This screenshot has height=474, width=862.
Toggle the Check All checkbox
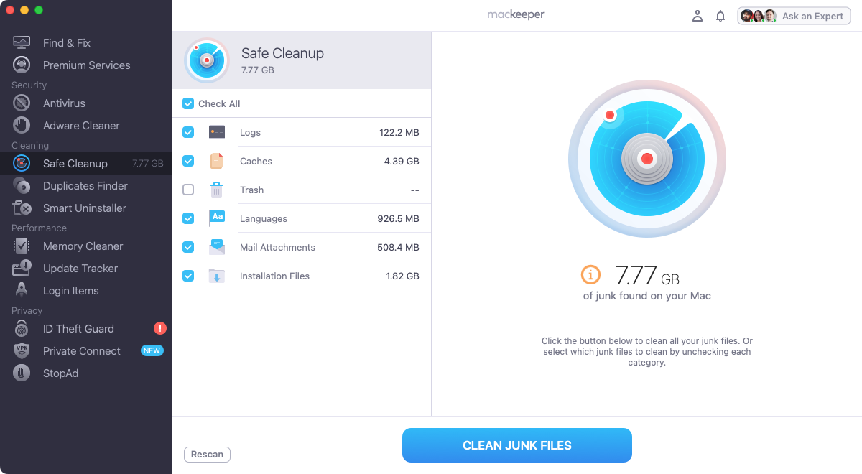coord(188,103)
